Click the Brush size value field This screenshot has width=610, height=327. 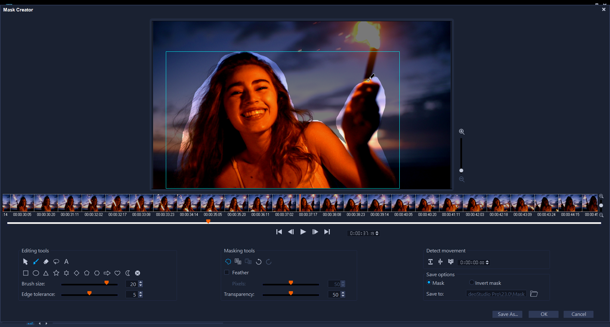[x=132, y=284]
